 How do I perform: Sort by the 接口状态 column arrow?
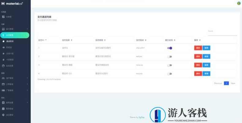click(175, 40)
